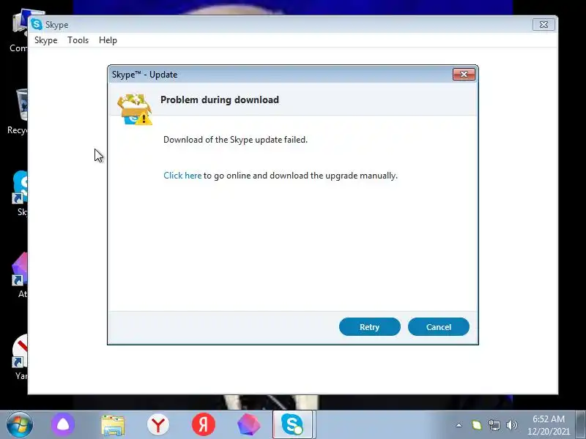Open the purple gem app in taskbar
This screenshot has width=586, height=439.
(x=249, y=424)
